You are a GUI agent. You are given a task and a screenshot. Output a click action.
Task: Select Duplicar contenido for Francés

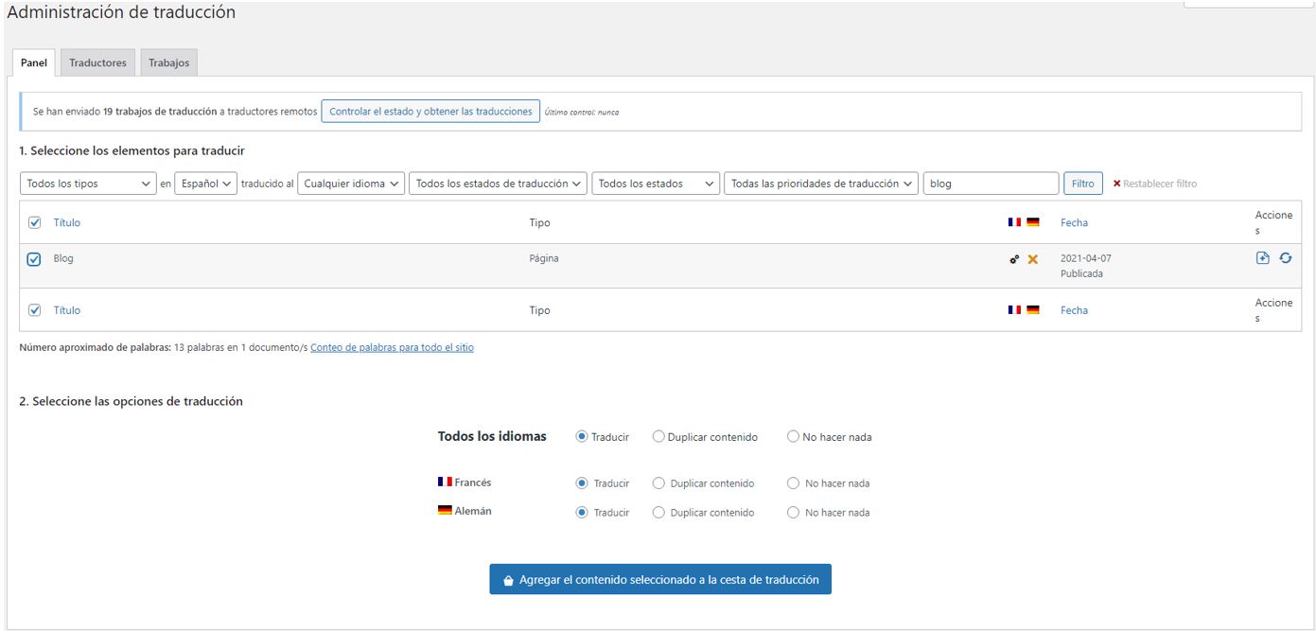(x=658, y=483)
